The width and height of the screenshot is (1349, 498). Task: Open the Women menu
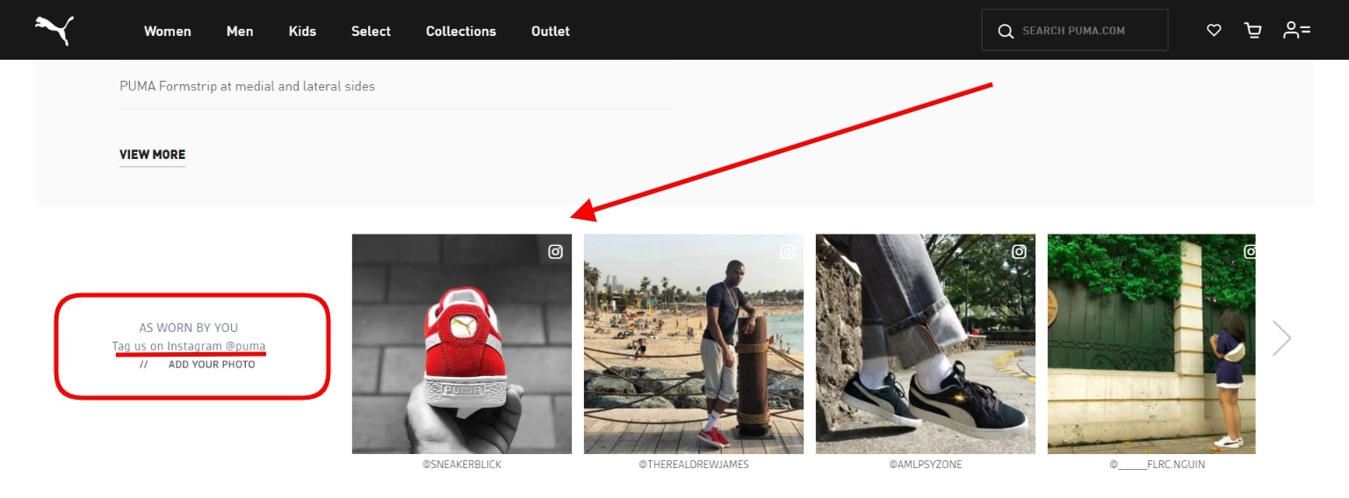point(168,31)
